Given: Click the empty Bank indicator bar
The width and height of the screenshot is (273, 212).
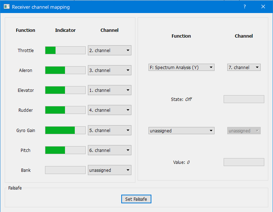Looking at the screenshot, I should click(x=65, y=170).
